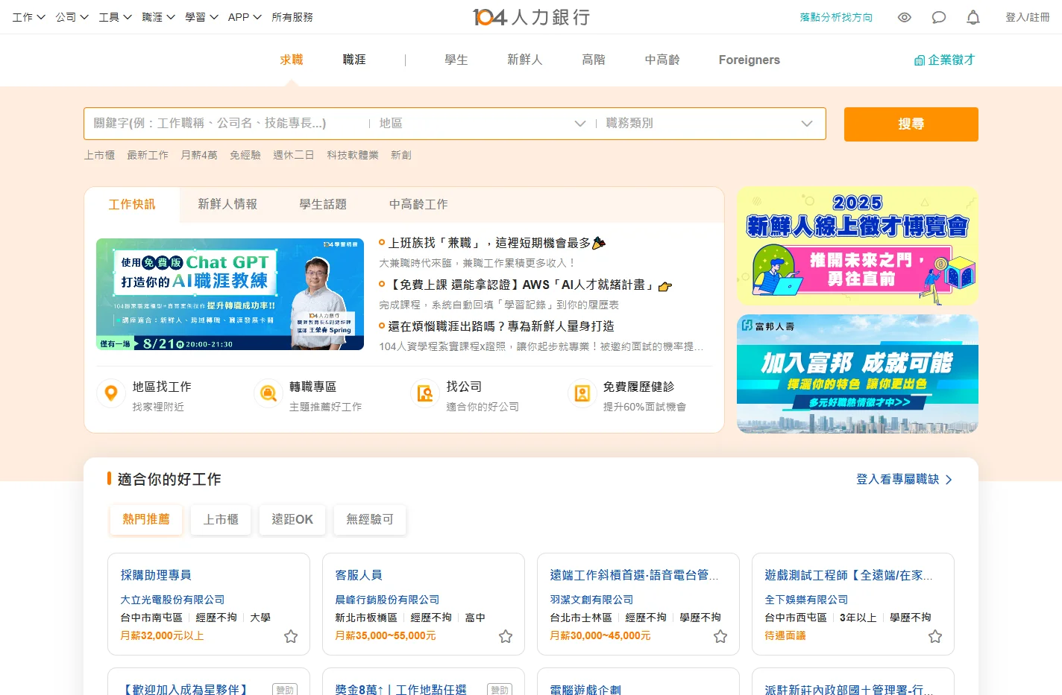
Task: Open the 電腦遊戲企劃 job title
Action: [585, 689]
